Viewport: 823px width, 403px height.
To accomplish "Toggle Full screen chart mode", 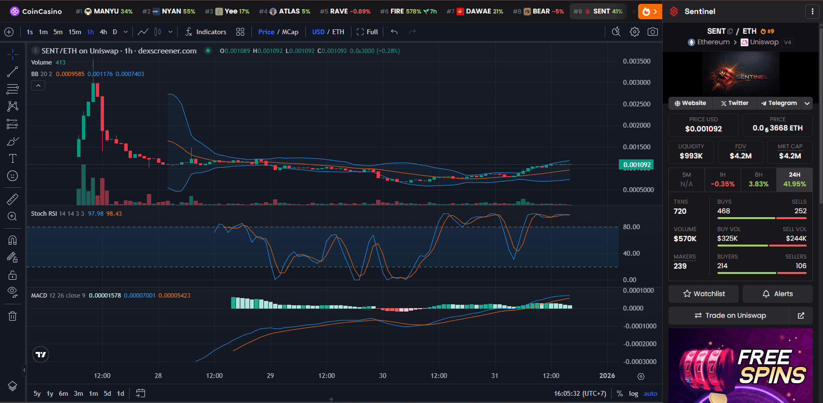I will click(x=367, y=32).
